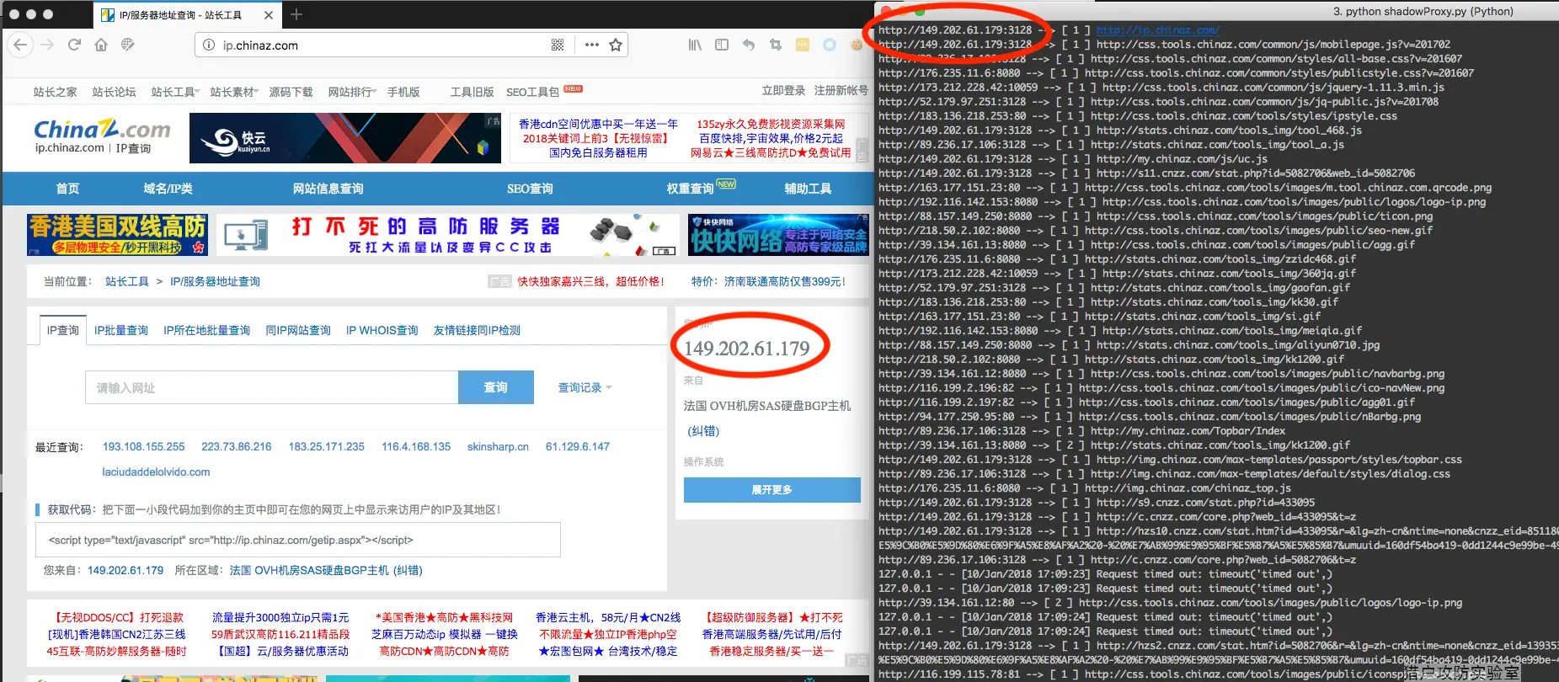Click the 请输入网址 input field
Image resolution: width=1559 pixels, height=682 pixels.
272,387
